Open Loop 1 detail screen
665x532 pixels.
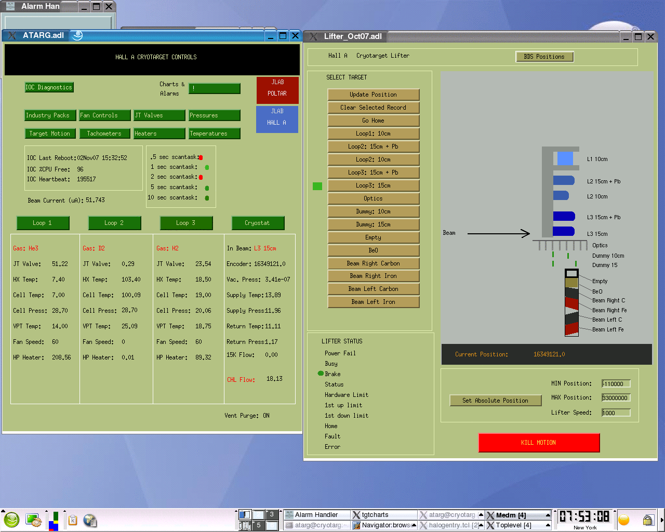[x=43, y=223]
